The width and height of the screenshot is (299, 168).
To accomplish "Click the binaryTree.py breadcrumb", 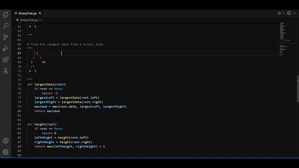I will pos(29,20).
